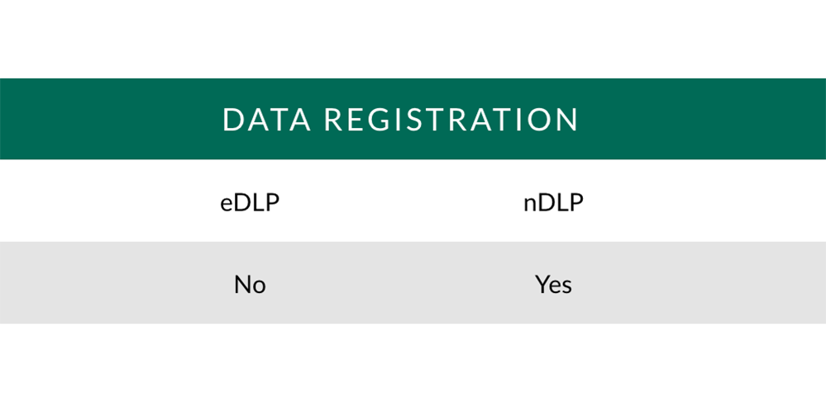
Task: Click the letter N in No
Action: [241, 285]
